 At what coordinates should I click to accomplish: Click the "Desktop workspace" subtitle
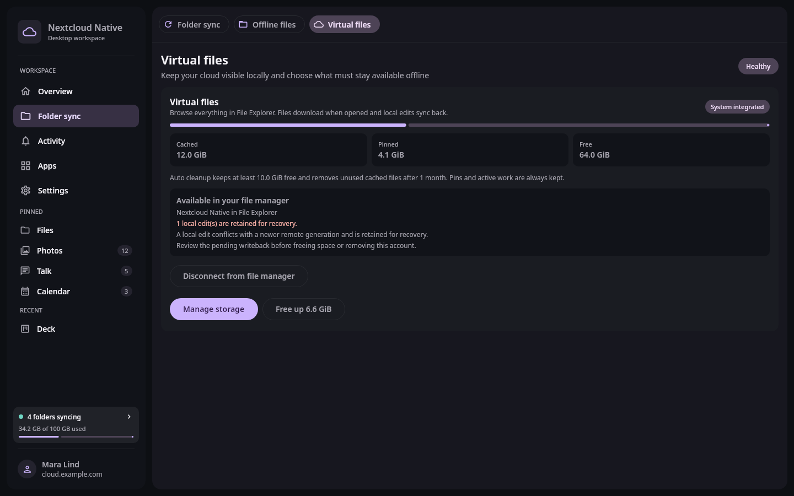coord(76,38)
